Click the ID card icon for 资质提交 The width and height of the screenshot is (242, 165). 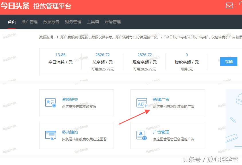[x=50, y=103]
